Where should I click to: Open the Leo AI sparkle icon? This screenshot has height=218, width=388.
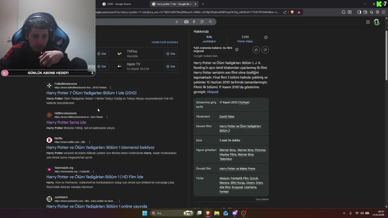click(x=371, y=12)
